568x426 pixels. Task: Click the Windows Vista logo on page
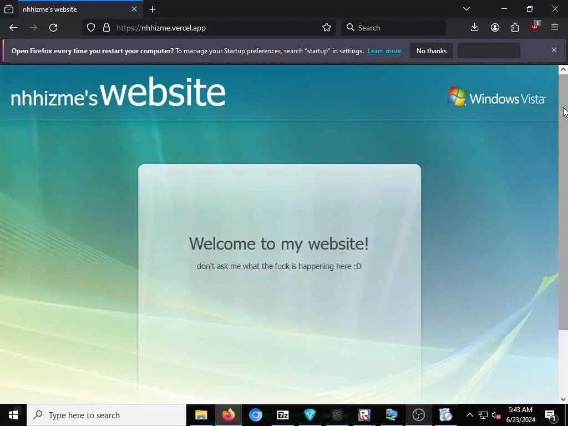496,97
